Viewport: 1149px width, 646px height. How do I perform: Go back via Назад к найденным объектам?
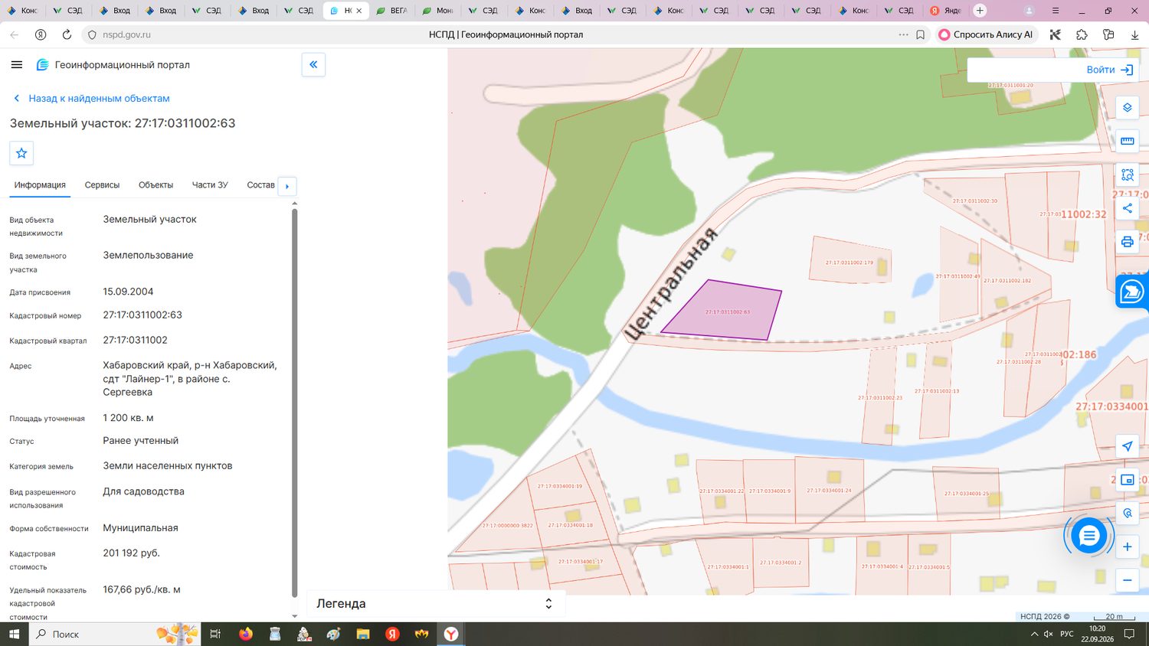click(x=91, y=99)
